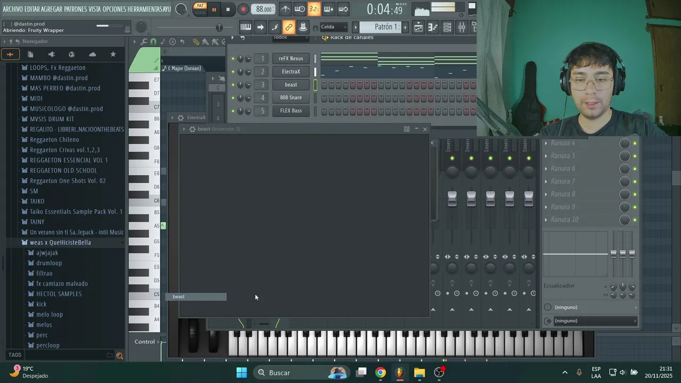Select the browser's globe online library tab
Screen dimensions: 681x383
(72, 54)
